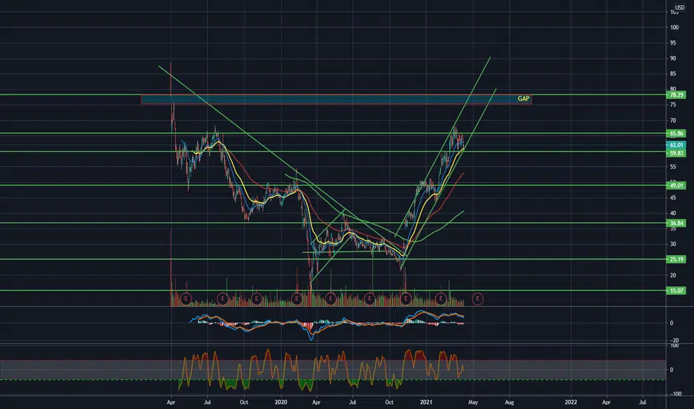694x409 pixels.
Task: Select the 36.84 horizontal line price label
Action: [676, 224]
